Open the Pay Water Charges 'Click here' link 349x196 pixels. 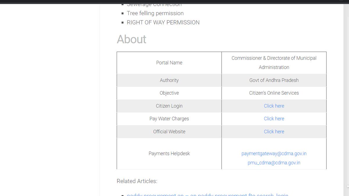pos(274,119)
